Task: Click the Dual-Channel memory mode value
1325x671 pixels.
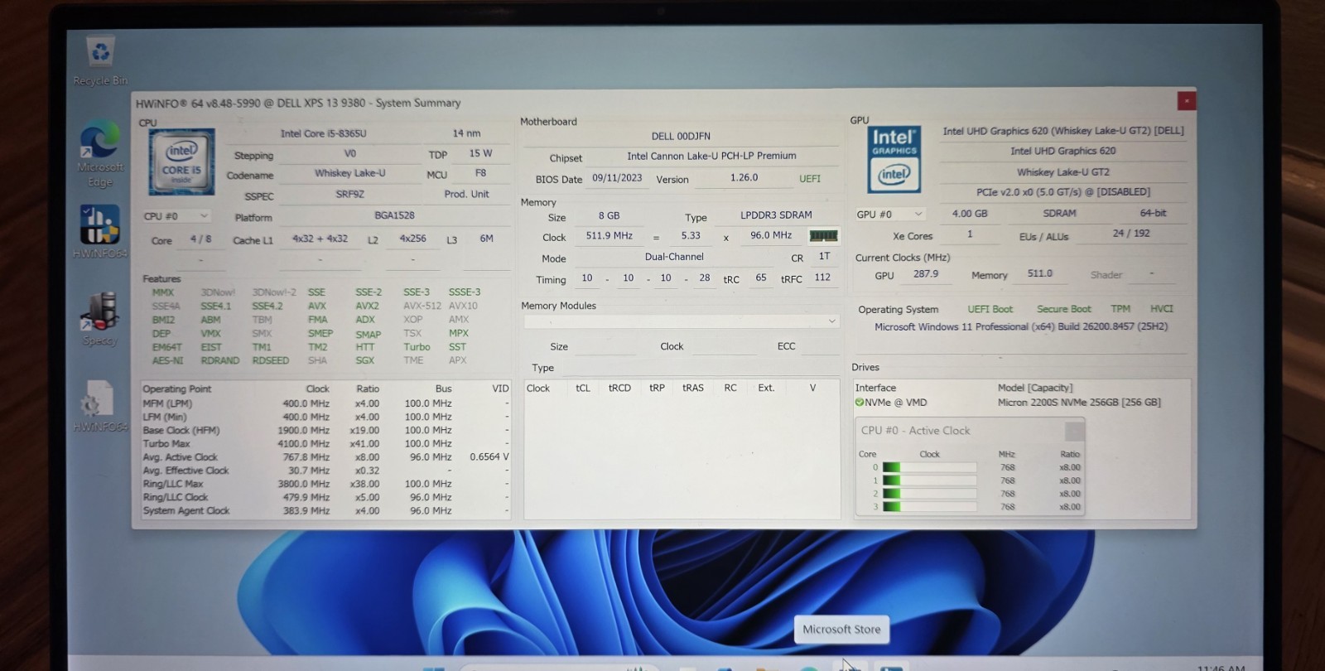Action: point(674,257)
